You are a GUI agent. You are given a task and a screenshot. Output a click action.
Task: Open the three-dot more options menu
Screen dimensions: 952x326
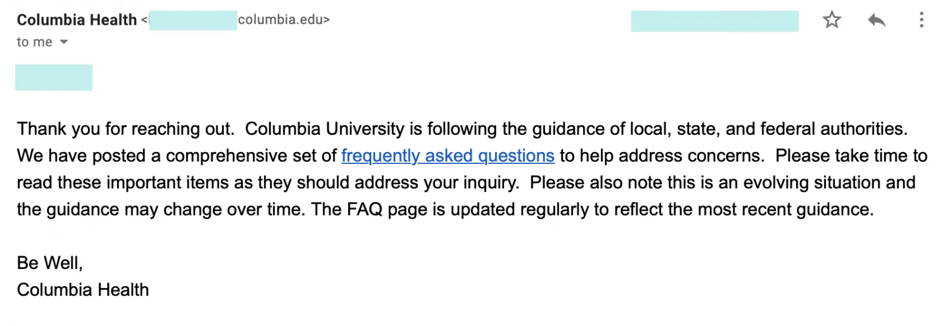[921, 20]
